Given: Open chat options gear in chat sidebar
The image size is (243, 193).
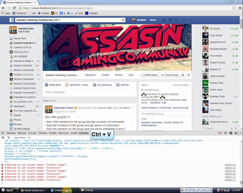Looking at the screenshot, I should [231, 128].
